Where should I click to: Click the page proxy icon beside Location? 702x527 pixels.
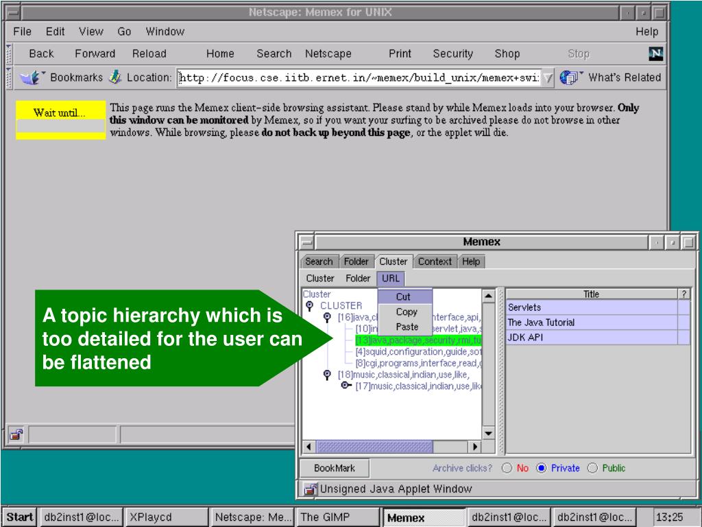coord(115,77)
